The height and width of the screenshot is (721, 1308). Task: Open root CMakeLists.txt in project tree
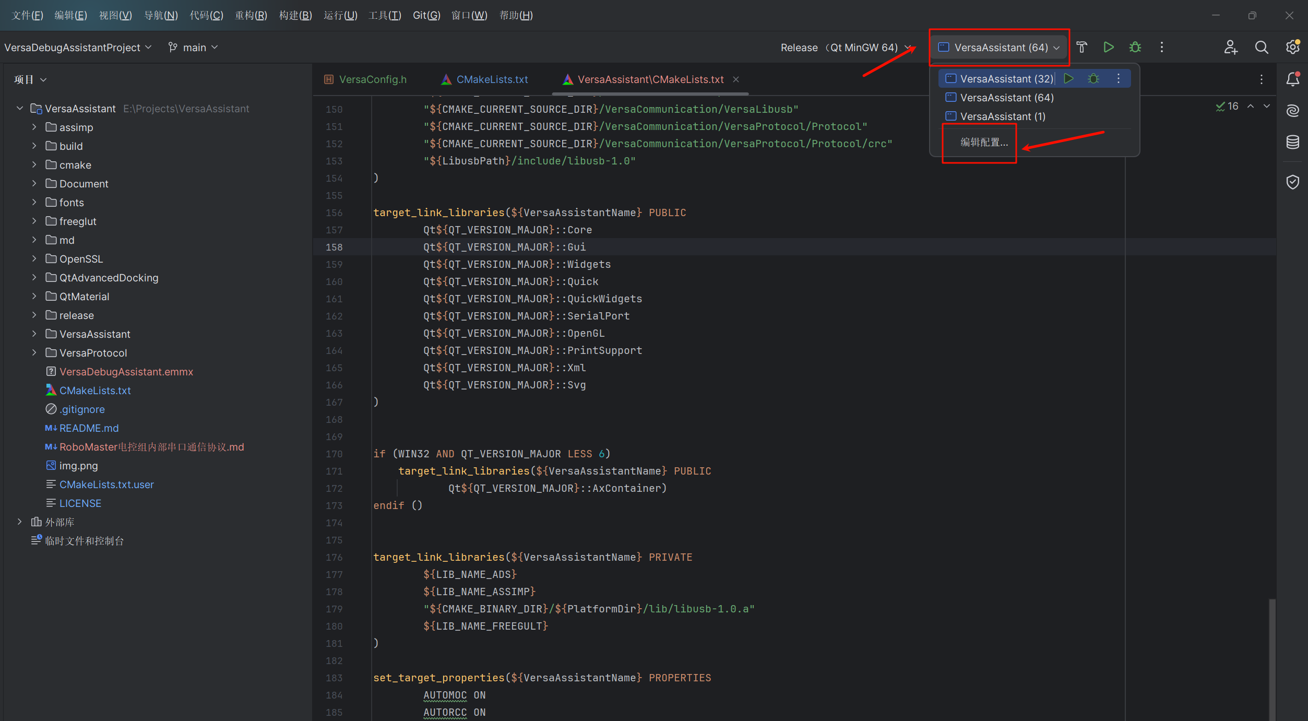94,391
